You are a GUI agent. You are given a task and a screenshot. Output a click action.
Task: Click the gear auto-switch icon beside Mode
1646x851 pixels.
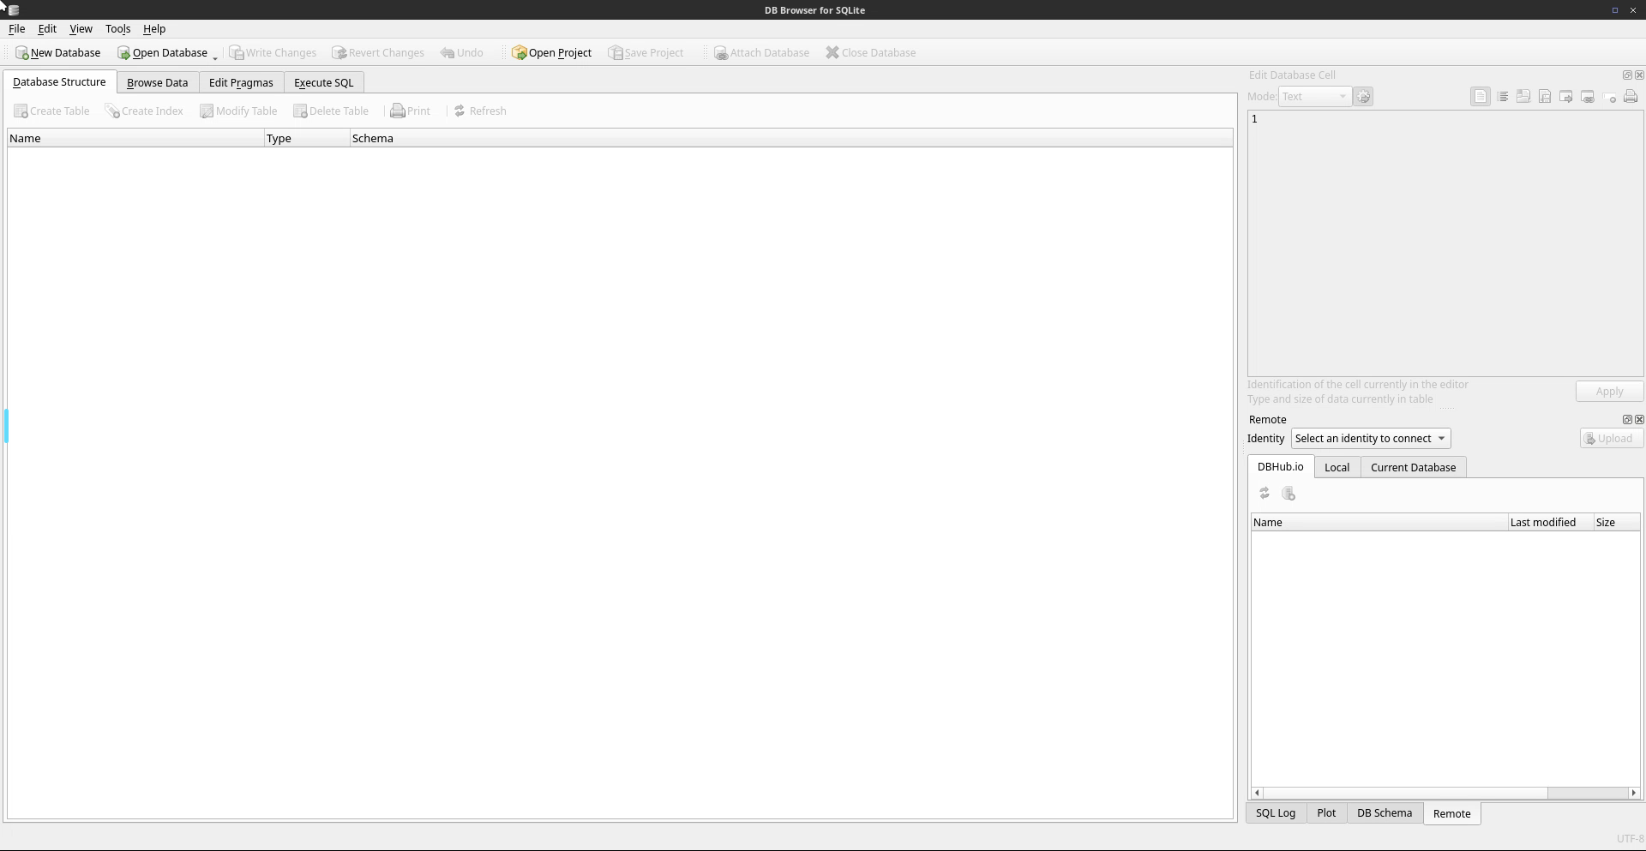(x=1363, y=97)
